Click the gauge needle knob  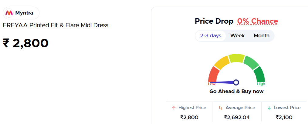[x=236, y=82]
